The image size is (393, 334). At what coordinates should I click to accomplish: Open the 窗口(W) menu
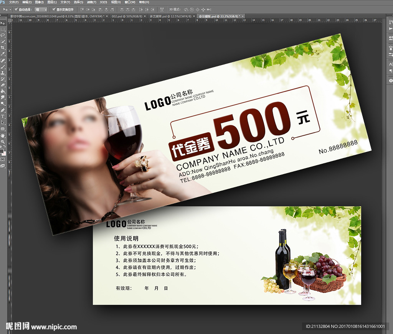[130, 2]
